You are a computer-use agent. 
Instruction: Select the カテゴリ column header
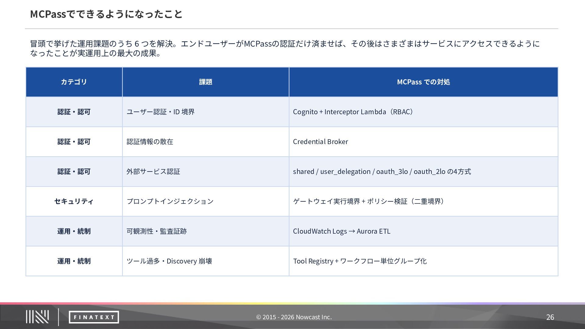[x=74, y=82]
